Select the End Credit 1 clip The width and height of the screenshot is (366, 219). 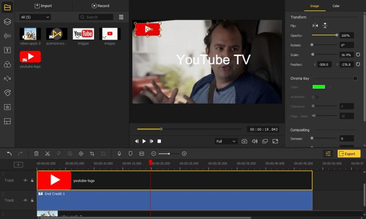point(175,200)
